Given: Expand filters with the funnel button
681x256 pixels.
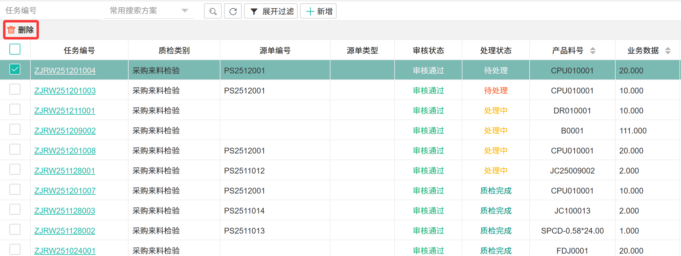Looking at the screenshot, I should click(271, 12).
